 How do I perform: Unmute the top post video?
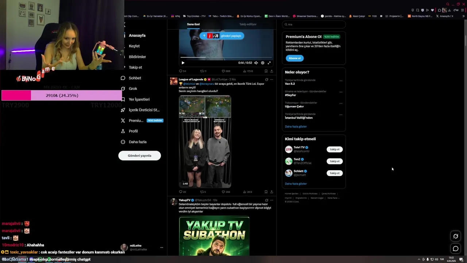(x=256, y=63)
